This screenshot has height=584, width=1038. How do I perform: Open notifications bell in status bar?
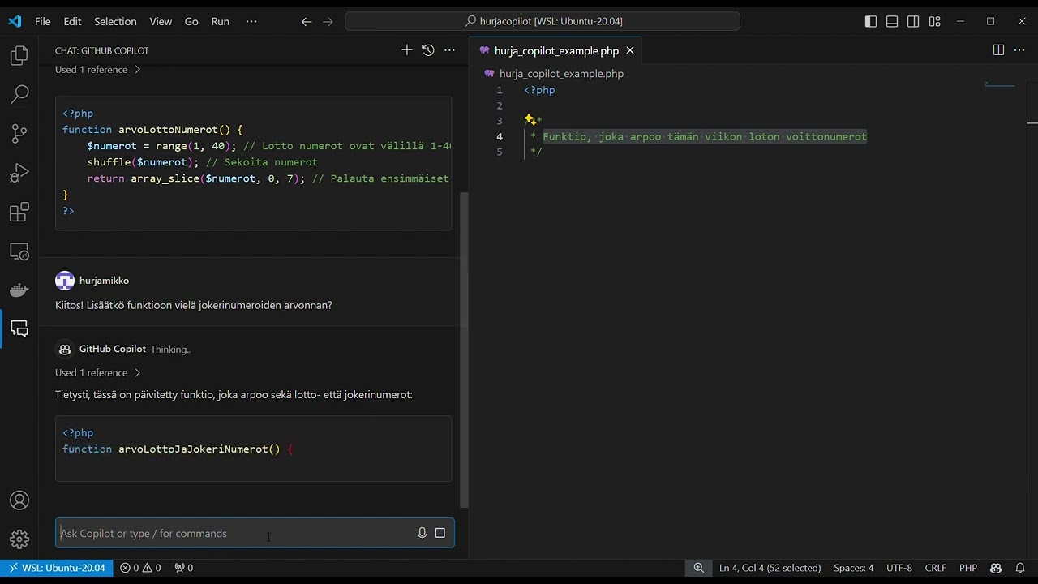tap(1020, 568)
